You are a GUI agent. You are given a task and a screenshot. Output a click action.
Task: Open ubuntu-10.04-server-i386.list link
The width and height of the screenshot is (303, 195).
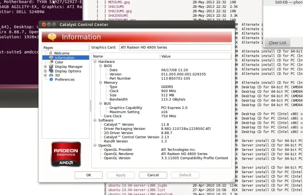tap(137, 190)
